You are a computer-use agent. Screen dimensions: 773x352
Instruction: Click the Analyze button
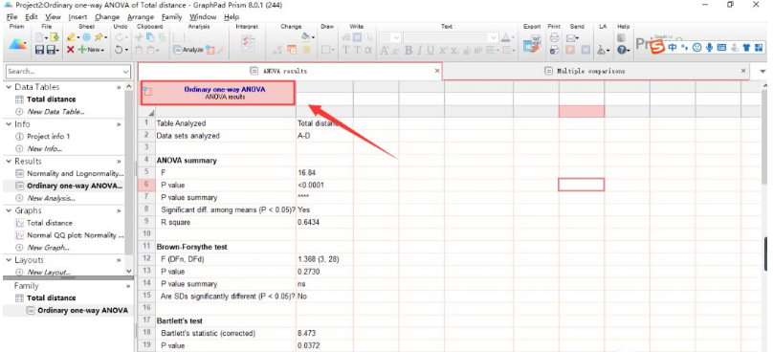(x=188, y=50)
